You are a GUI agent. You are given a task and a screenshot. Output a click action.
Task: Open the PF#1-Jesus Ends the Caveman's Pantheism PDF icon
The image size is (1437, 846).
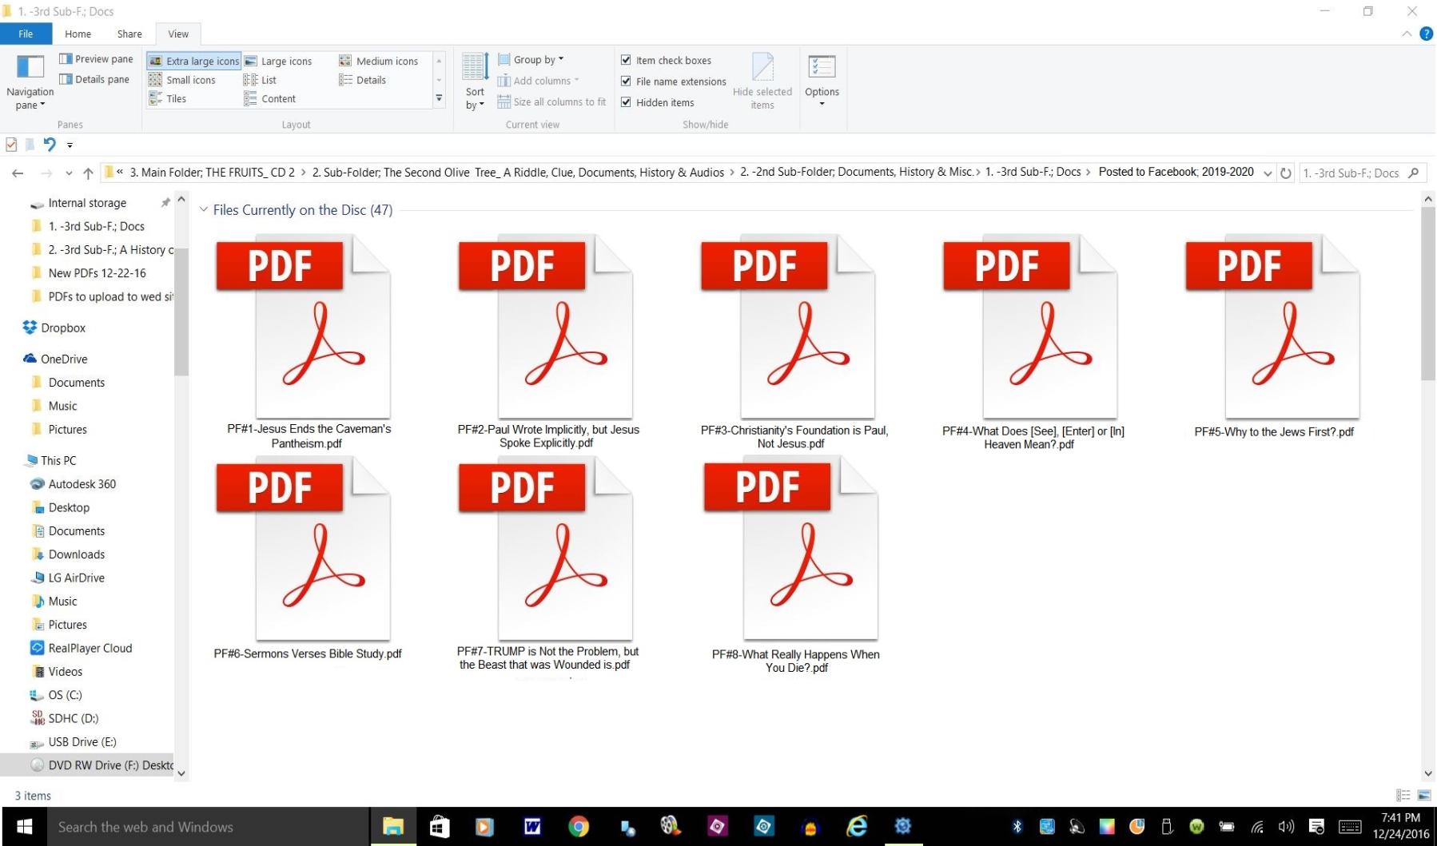304,326
